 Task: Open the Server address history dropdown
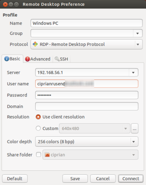[133, 72]
